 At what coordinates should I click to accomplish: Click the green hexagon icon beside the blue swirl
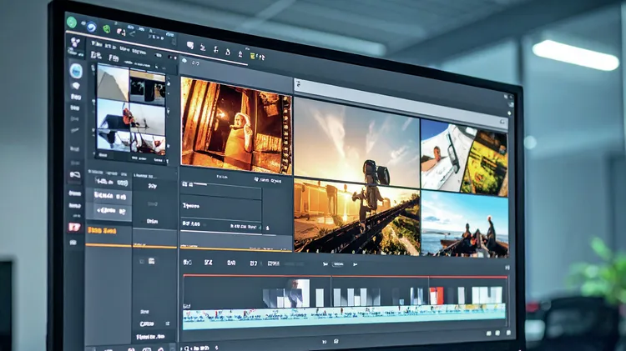pyautogui.click(x=106, y=29)
